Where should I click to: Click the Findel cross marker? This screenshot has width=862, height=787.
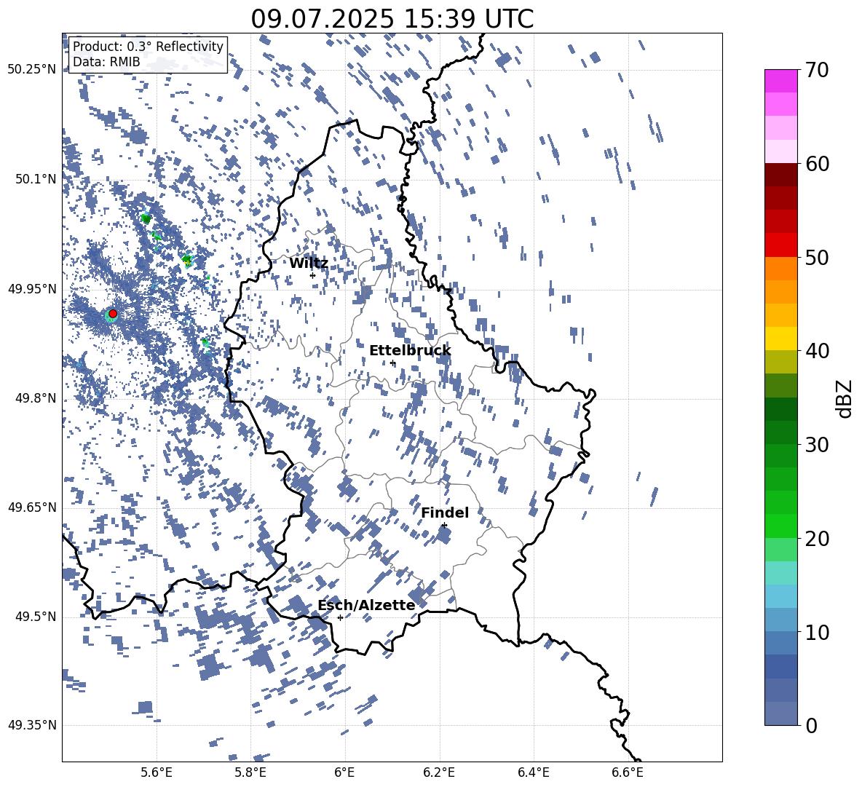pyautogui.click(x=444, y=526)
